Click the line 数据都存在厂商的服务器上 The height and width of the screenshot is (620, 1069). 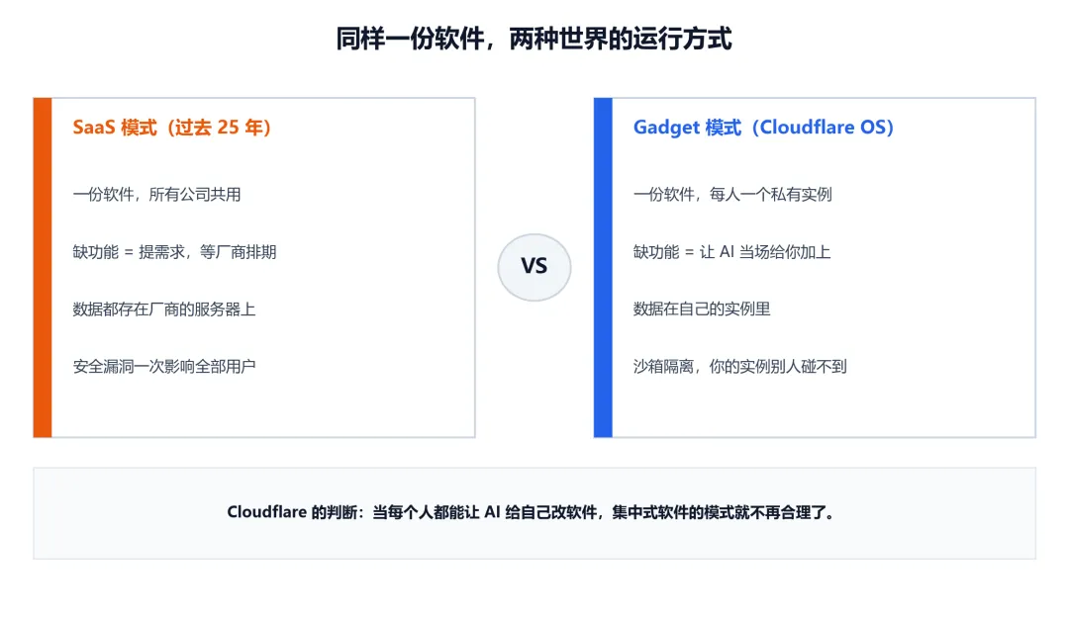click(x=164, y=310)
